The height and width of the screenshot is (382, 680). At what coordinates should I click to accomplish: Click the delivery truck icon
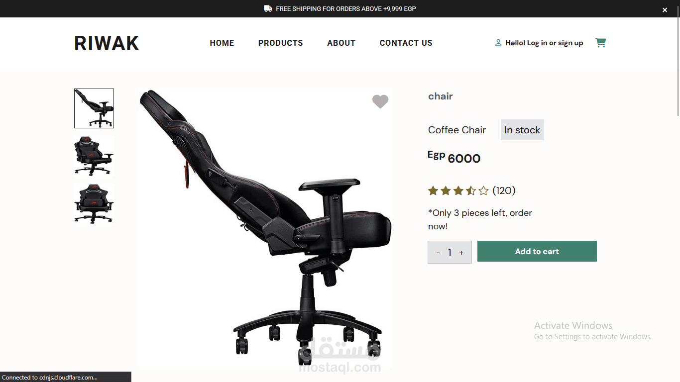coord(268,8)
